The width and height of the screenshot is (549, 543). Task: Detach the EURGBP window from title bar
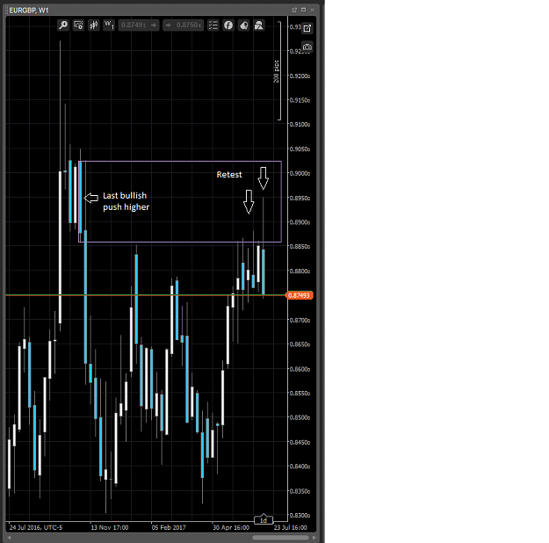pyautogui.click(x=294, y=10)
